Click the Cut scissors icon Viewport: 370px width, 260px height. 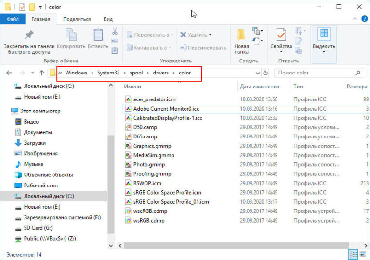pyautogui.click(x=115, y=32)
